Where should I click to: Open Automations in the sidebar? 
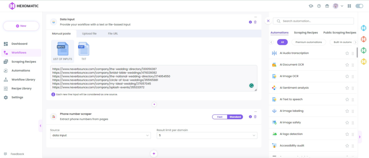21,71
